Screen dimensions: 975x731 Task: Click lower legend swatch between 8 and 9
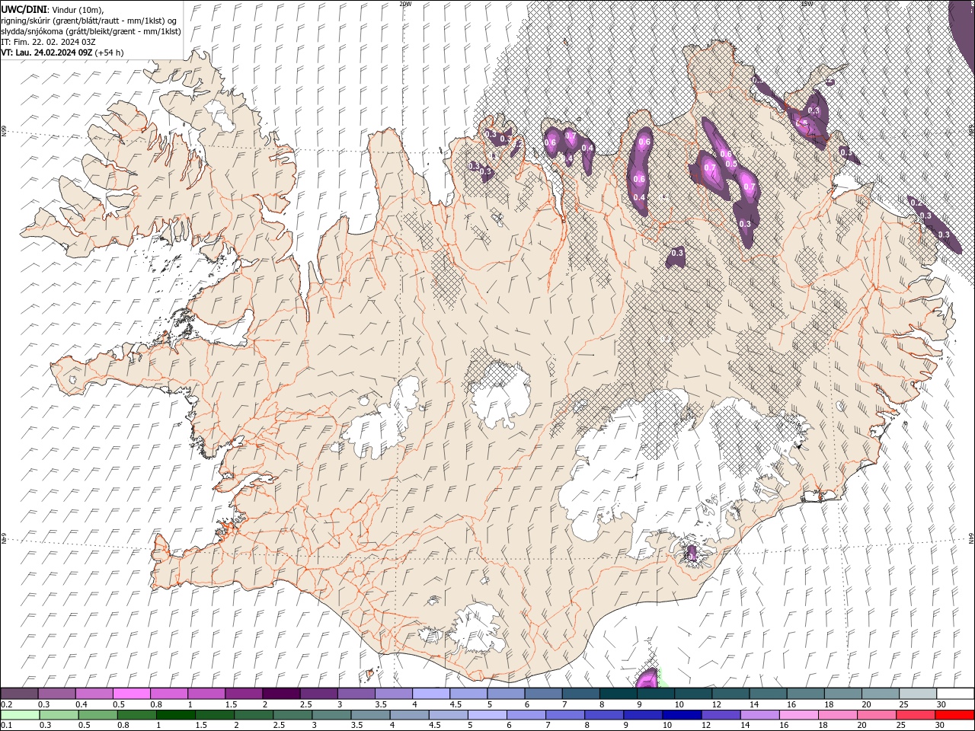603,714
